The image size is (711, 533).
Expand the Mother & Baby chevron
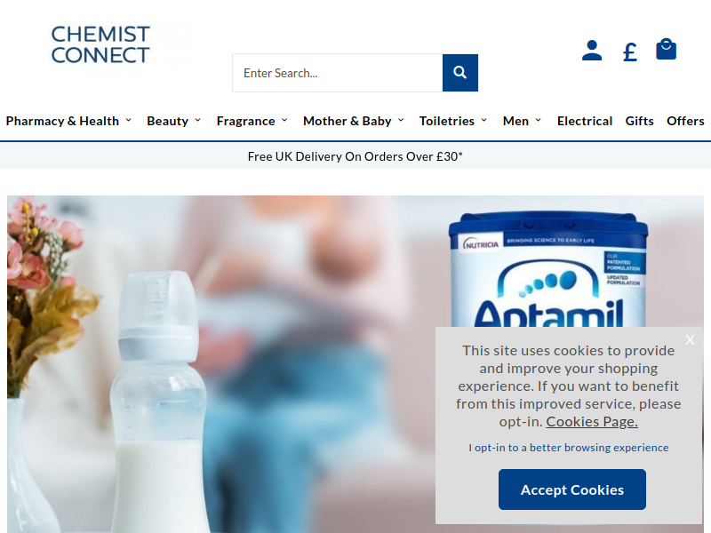pos(401,120)
